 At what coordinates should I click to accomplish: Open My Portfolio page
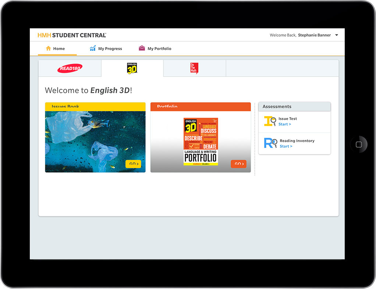pos(155,49)
